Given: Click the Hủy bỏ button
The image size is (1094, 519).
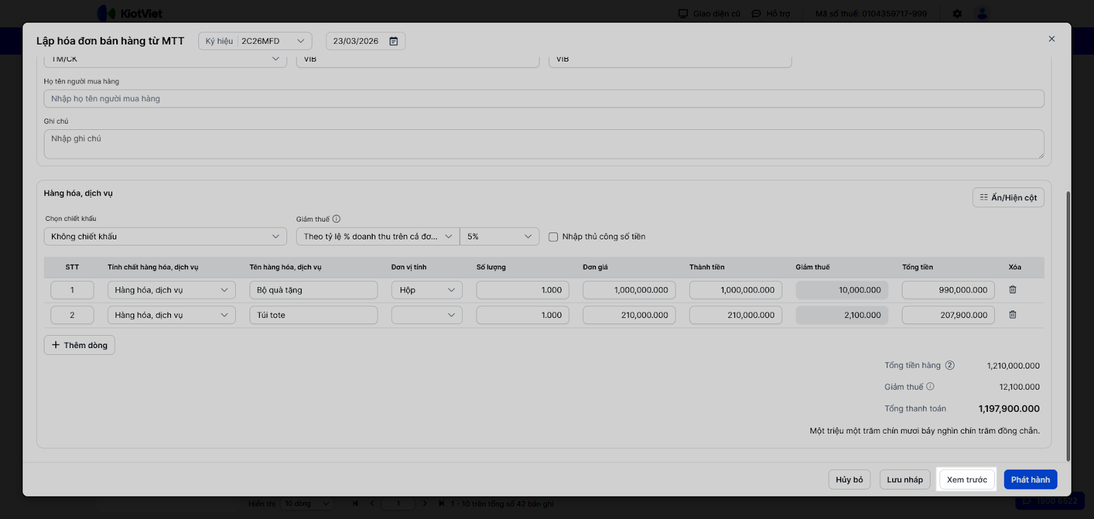Looking at the screenshot, I should pos(849,479).
